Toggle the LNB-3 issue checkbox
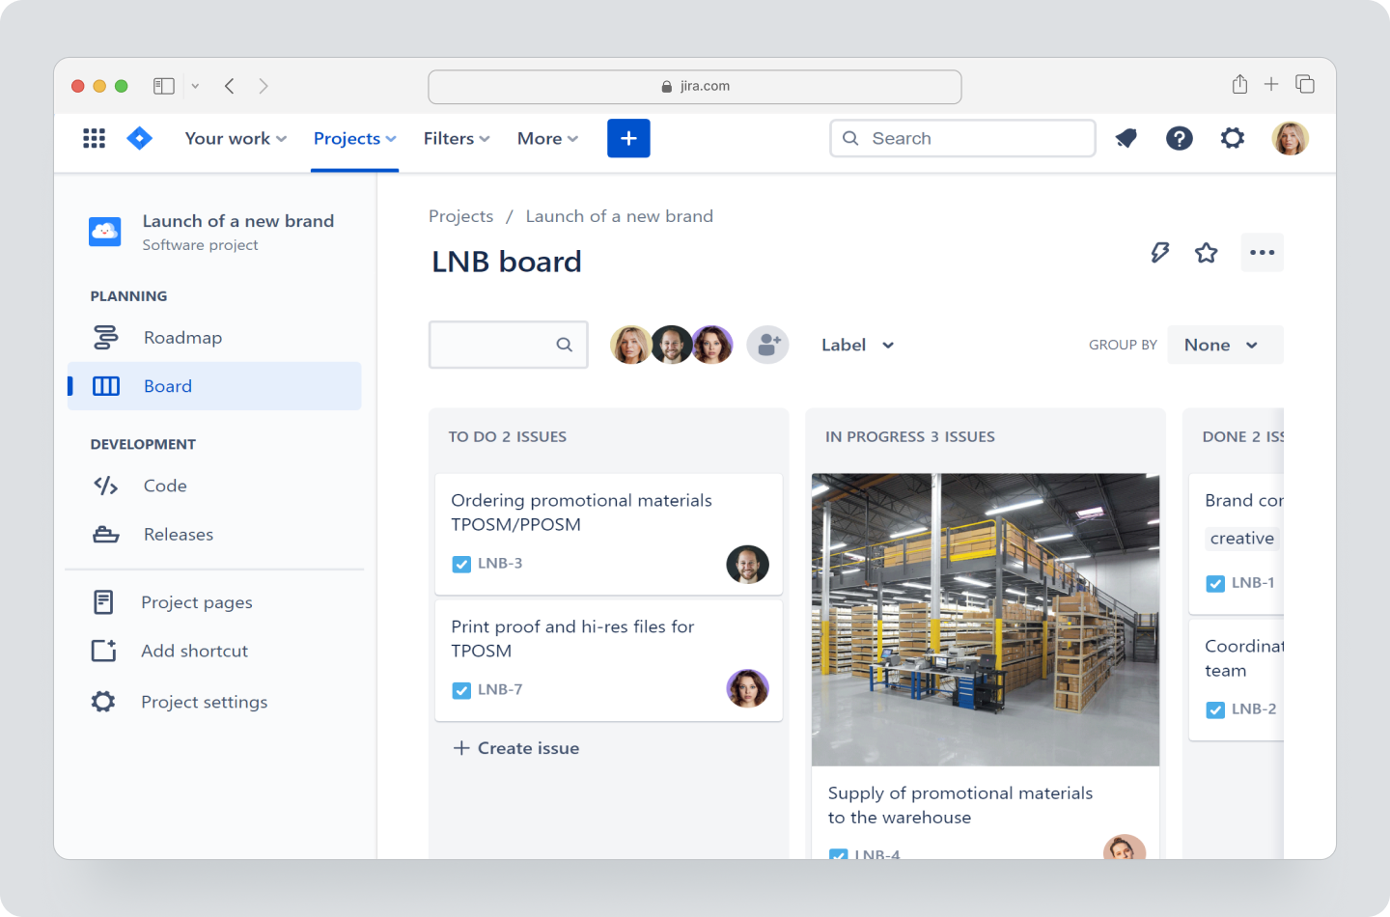Viewport: 1390px width, 917px height. 461,564
